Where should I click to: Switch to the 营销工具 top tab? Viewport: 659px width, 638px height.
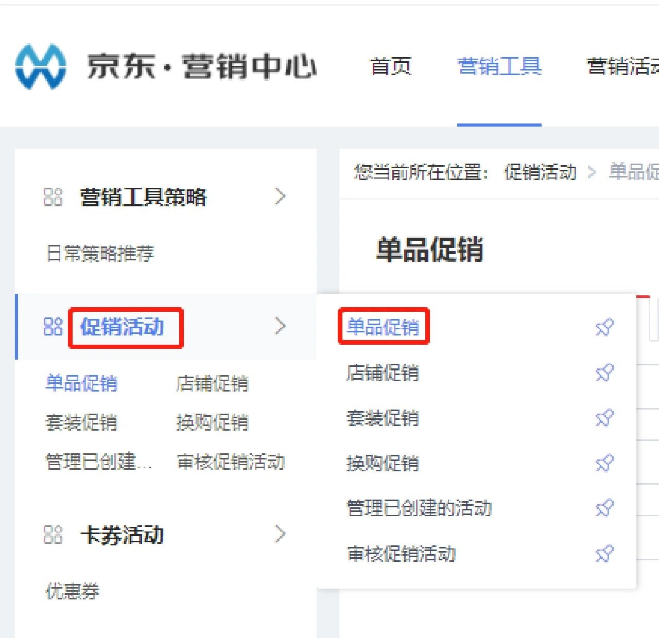coord(499,67)
